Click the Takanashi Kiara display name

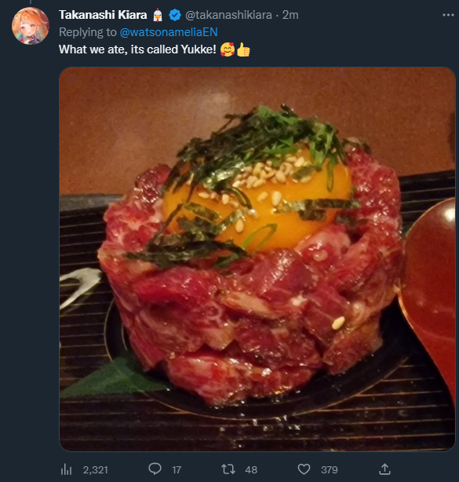[103, 15]
